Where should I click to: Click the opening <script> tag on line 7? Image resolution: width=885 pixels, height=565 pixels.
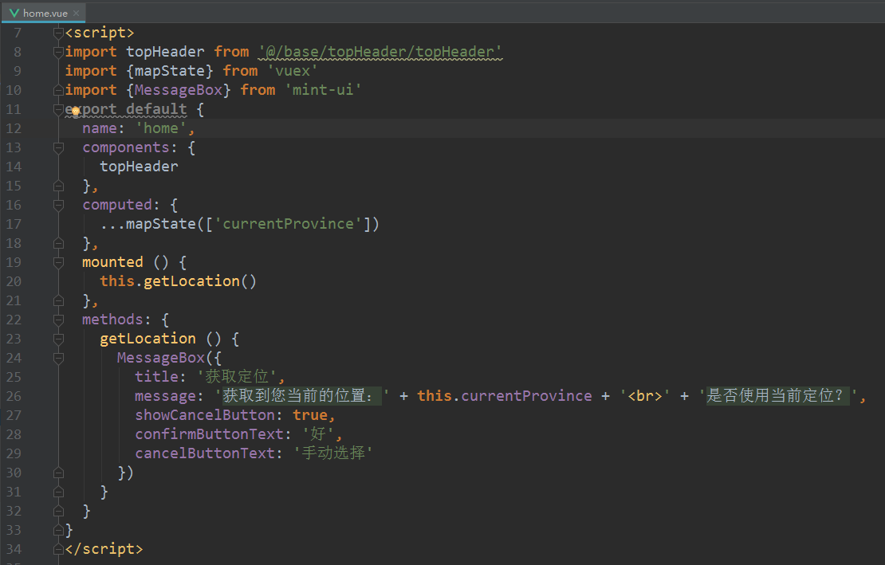[x=100, y=33]
